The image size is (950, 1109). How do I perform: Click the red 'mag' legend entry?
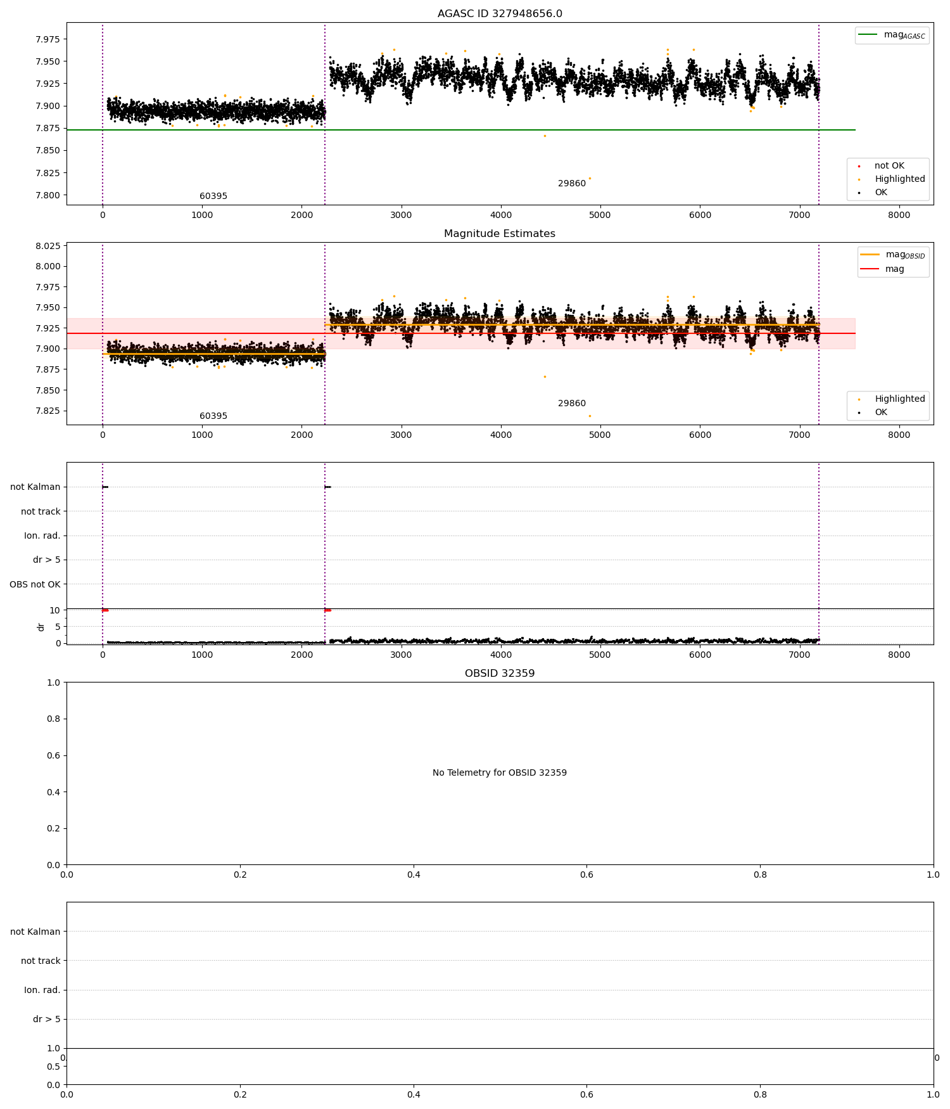pos(883,269)
